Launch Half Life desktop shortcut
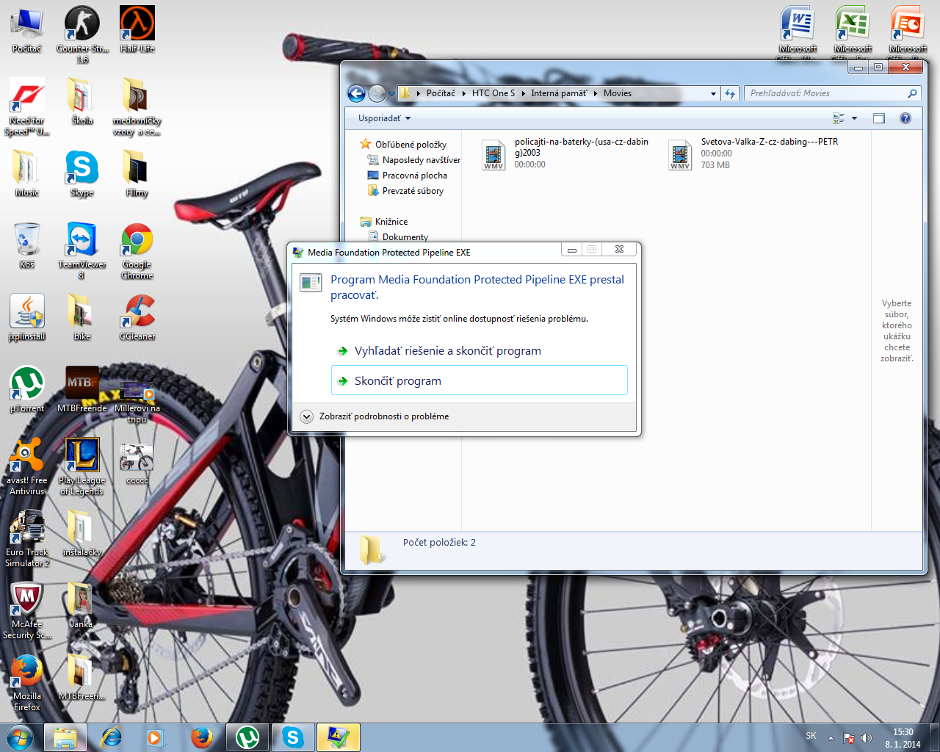 (x=137, y=31)
